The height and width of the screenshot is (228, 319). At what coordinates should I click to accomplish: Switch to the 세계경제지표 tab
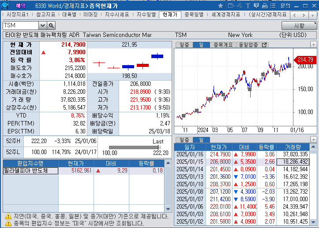[226, 15]
